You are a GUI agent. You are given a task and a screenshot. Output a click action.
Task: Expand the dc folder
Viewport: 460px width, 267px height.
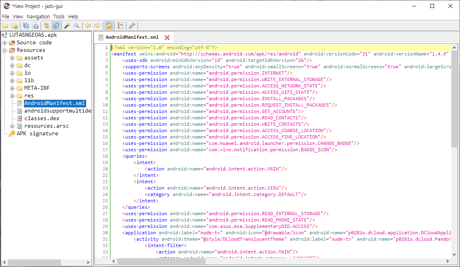pos(12,65)
